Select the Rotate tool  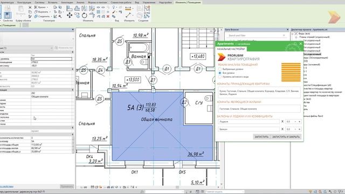click(84, 15)
